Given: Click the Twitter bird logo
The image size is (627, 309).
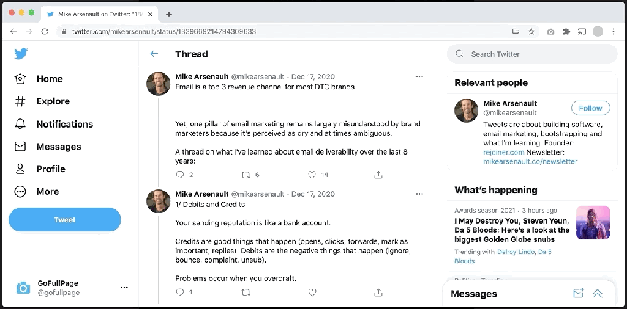Looking at the screenshot, I should [21, 54].
